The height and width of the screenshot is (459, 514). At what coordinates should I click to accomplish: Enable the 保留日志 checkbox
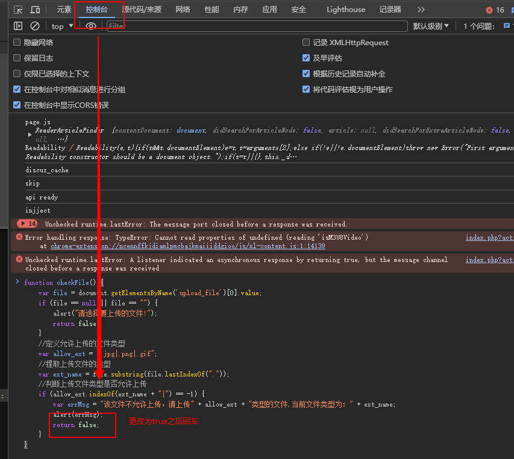coord(16,58)
